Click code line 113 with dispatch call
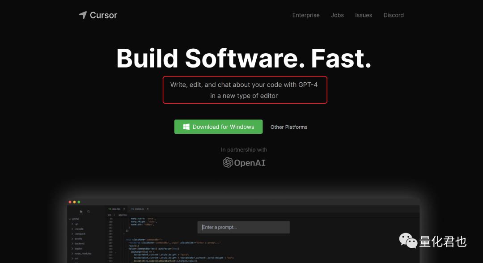Viewport: 483px width, 263px height. (x=165, y=261)
